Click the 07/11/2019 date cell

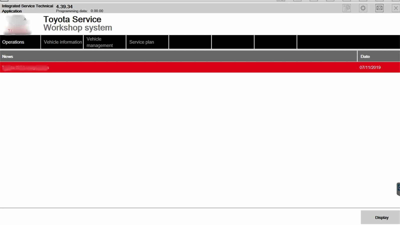click(x=370, y=67)
